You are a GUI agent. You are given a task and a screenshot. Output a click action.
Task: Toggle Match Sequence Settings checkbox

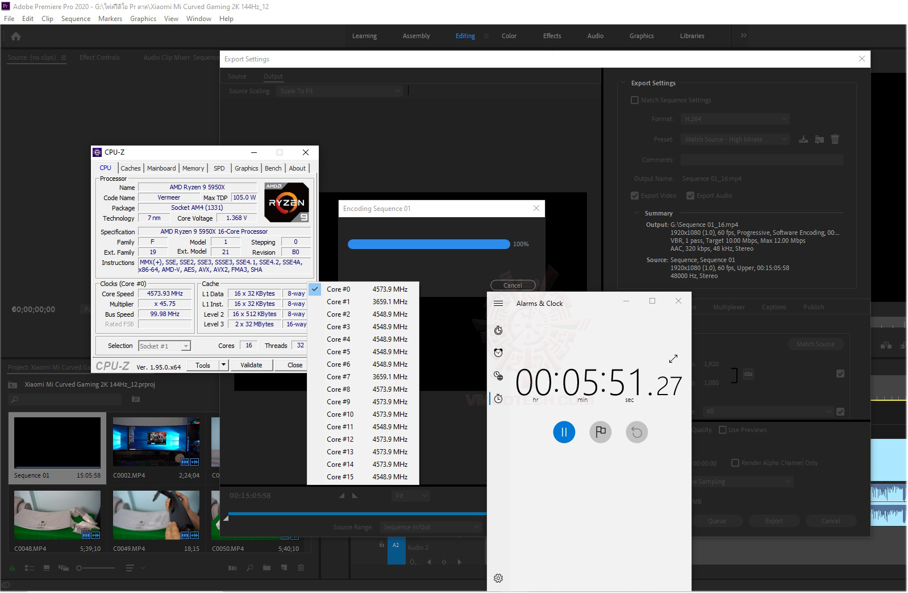(635, 100)
